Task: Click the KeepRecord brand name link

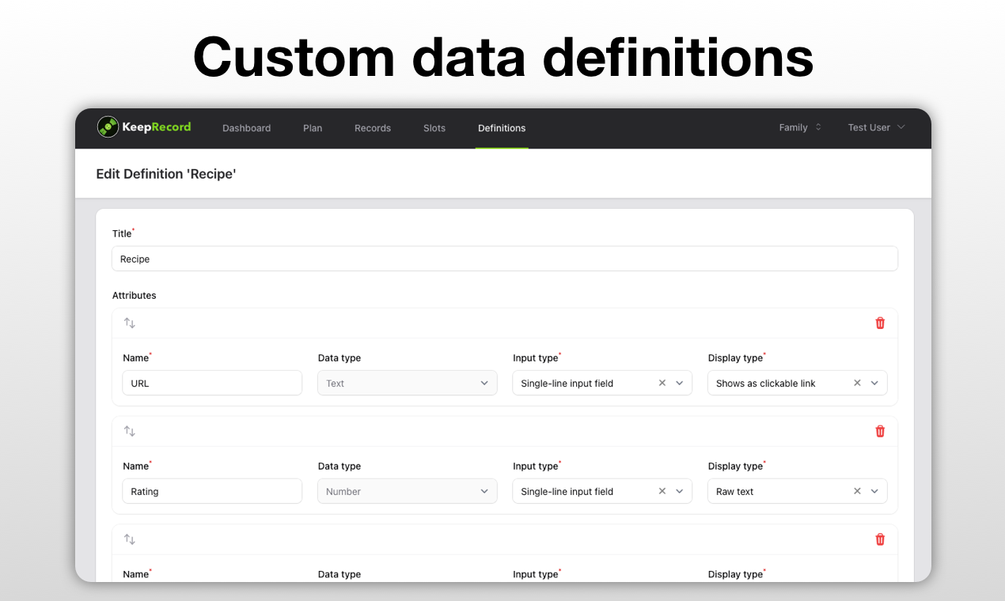Action: 157,127
